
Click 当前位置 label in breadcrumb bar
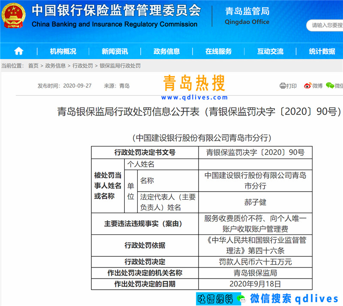[12, 66]
